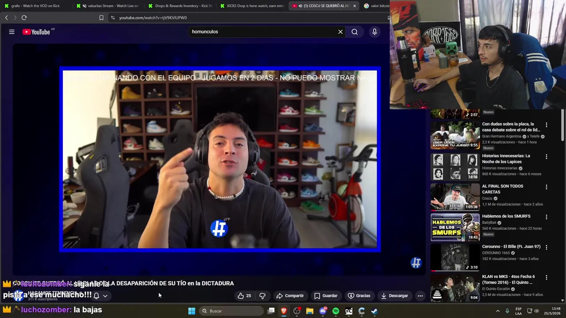The height and width of the screenshot is (318, 566).
Task: Switch to 'KICKS Drop is here' tab
Action: [252, 6]
